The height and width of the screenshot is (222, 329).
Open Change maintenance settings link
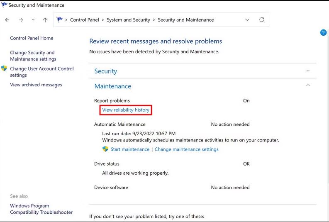[x=187, y=149]
